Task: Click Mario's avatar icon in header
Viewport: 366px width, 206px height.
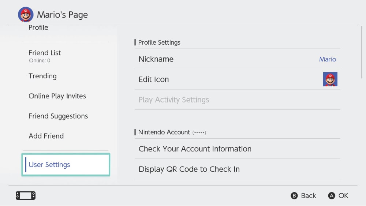Action: click(x=25, y=15)
